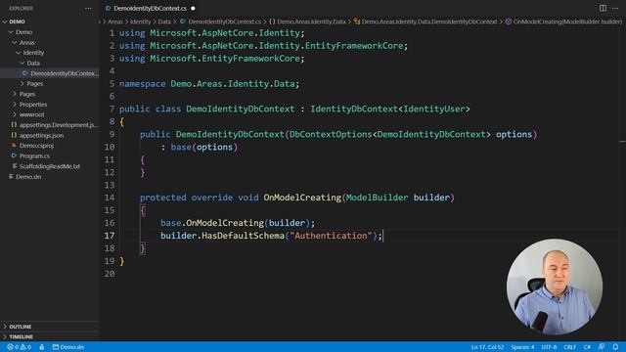
Task: Open ScaffoldingReadMe.txt file
Action: [x=50, y=166]
